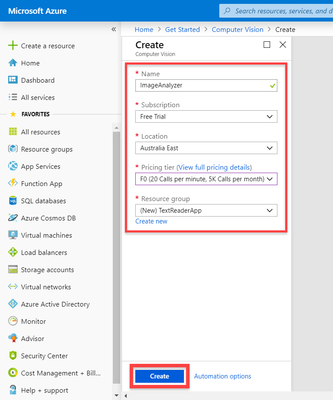The width and height of the screenshot is (333, 400).
Task: Open the Subscription dropdown showing Free Trial
Action: pos(206,117)
